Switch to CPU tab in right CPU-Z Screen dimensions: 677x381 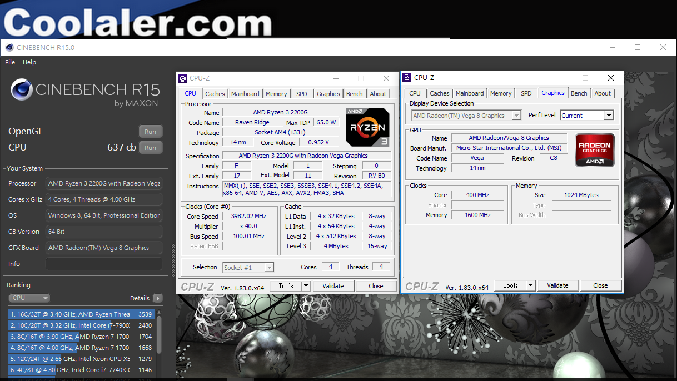click(415, 93)
